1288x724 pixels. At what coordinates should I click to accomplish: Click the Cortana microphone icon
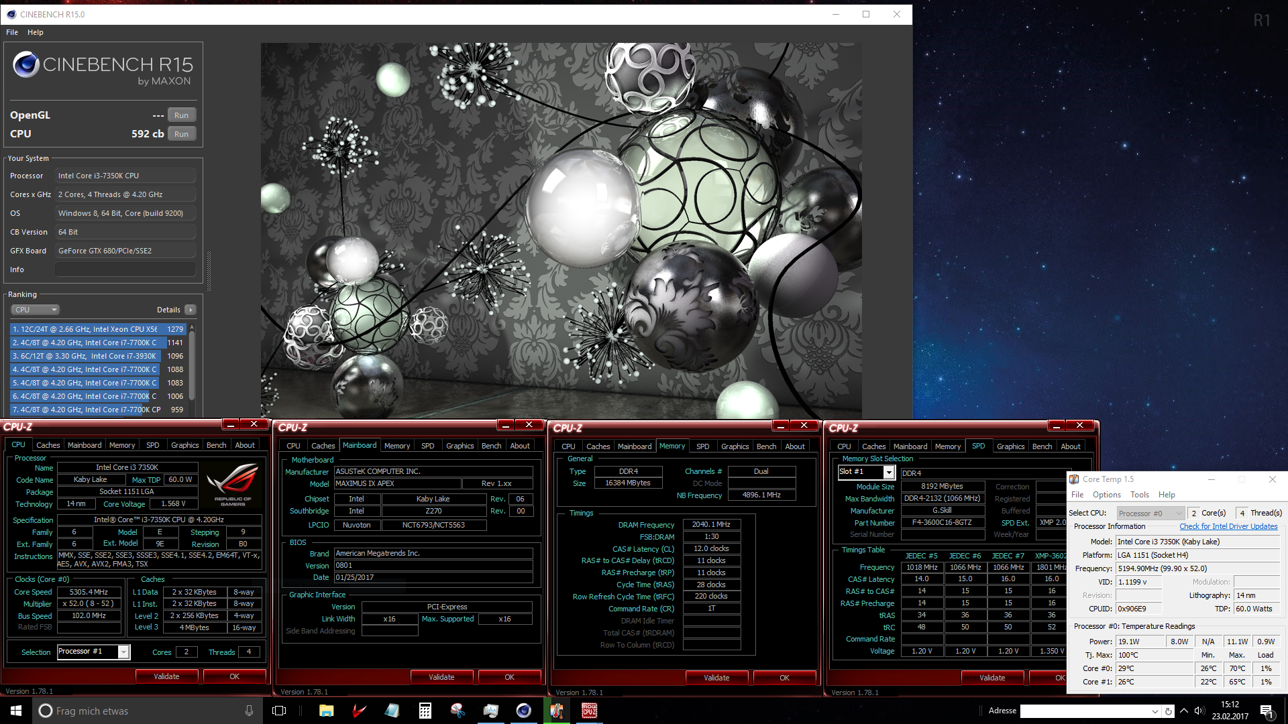click(x=249, y=711)
